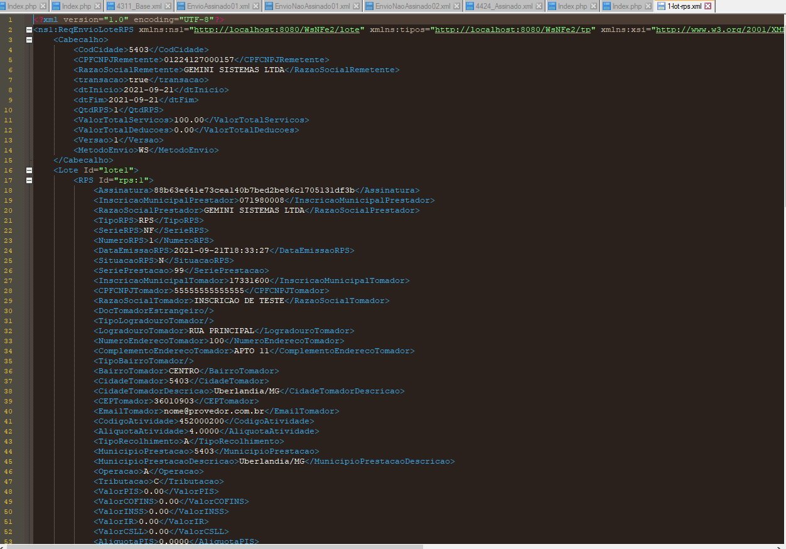Close the EnvioNaoAssinado01.xml tab
This screenshot has height=549, width=786.
356,6
